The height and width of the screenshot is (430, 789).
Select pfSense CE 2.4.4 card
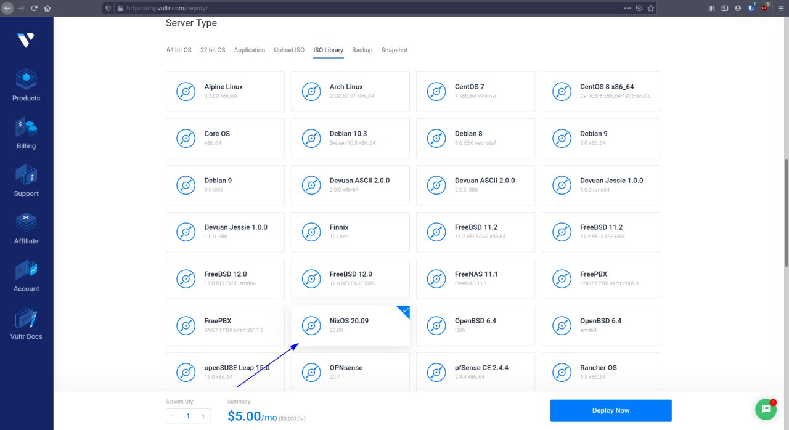pos(475,372)
